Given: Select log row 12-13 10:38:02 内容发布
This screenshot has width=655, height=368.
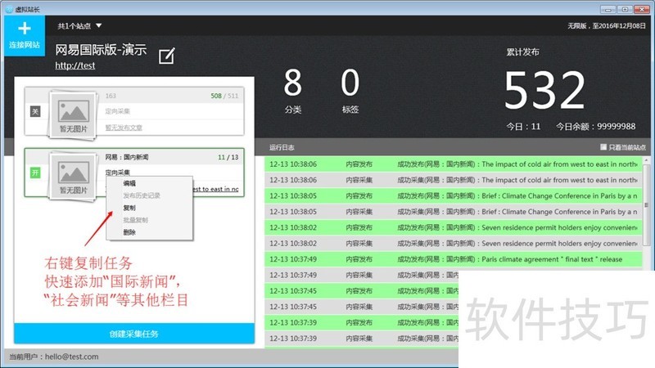Looking at the screenshot, I should (x=454, y=228).
